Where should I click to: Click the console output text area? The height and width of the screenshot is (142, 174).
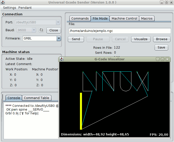tap(31, 121)
